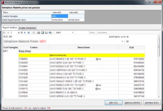The height and width of the screenshot is (111, 163).
Task: Click Termina (ESC) to exit
Action: [x=152, y=103]
